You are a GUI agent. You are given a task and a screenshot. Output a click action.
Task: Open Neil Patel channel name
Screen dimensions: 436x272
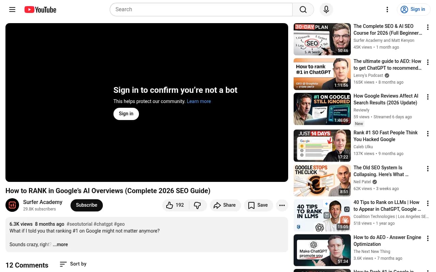point(362,182)
